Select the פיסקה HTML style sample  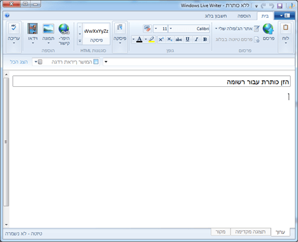[96, 34]
